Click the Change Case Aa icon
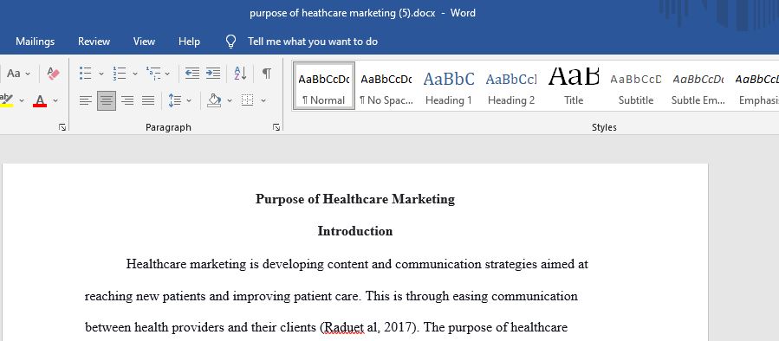Viewport: 779px width, 341px height. point(13,74)
